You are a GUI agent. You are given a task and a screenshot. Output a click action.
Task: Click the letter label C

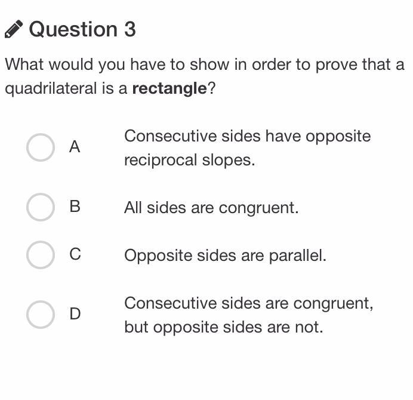point(75,254)
